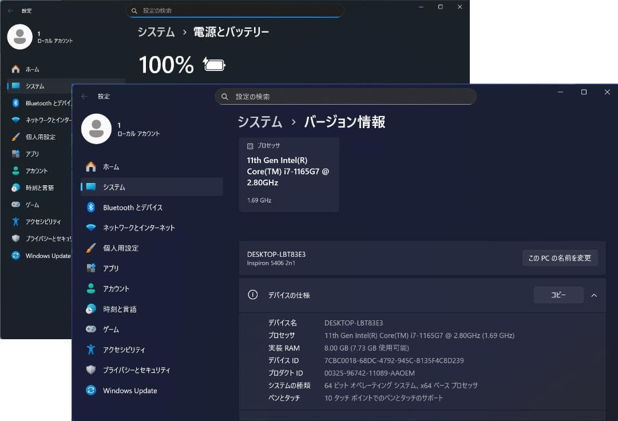Expand the プロセッサ info card
Image resolution: width=618 pixels, height=421 pixels.
pyautogui.click(x=289, y=174)
